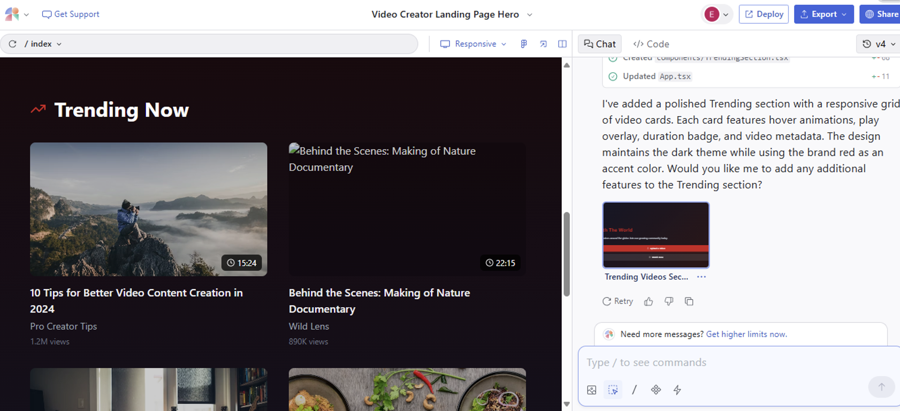Image resolution: width=900 pixels, height=411 pixels.
Task: Follow the Get higher limits now link
Action: (x=746, y=334)
